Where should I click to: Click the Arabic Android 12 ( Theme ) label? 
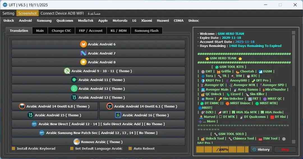(x=102, y=89)
